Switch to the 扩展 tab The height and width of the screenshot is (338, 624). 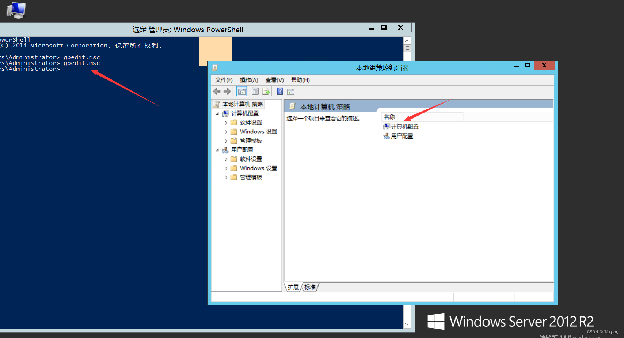293,287
